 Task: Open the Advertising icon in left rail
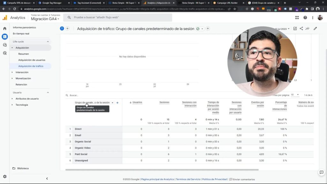pos(5,53)
